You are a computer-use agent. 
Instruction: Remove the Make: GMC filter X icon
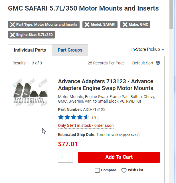tap(125, 25)
